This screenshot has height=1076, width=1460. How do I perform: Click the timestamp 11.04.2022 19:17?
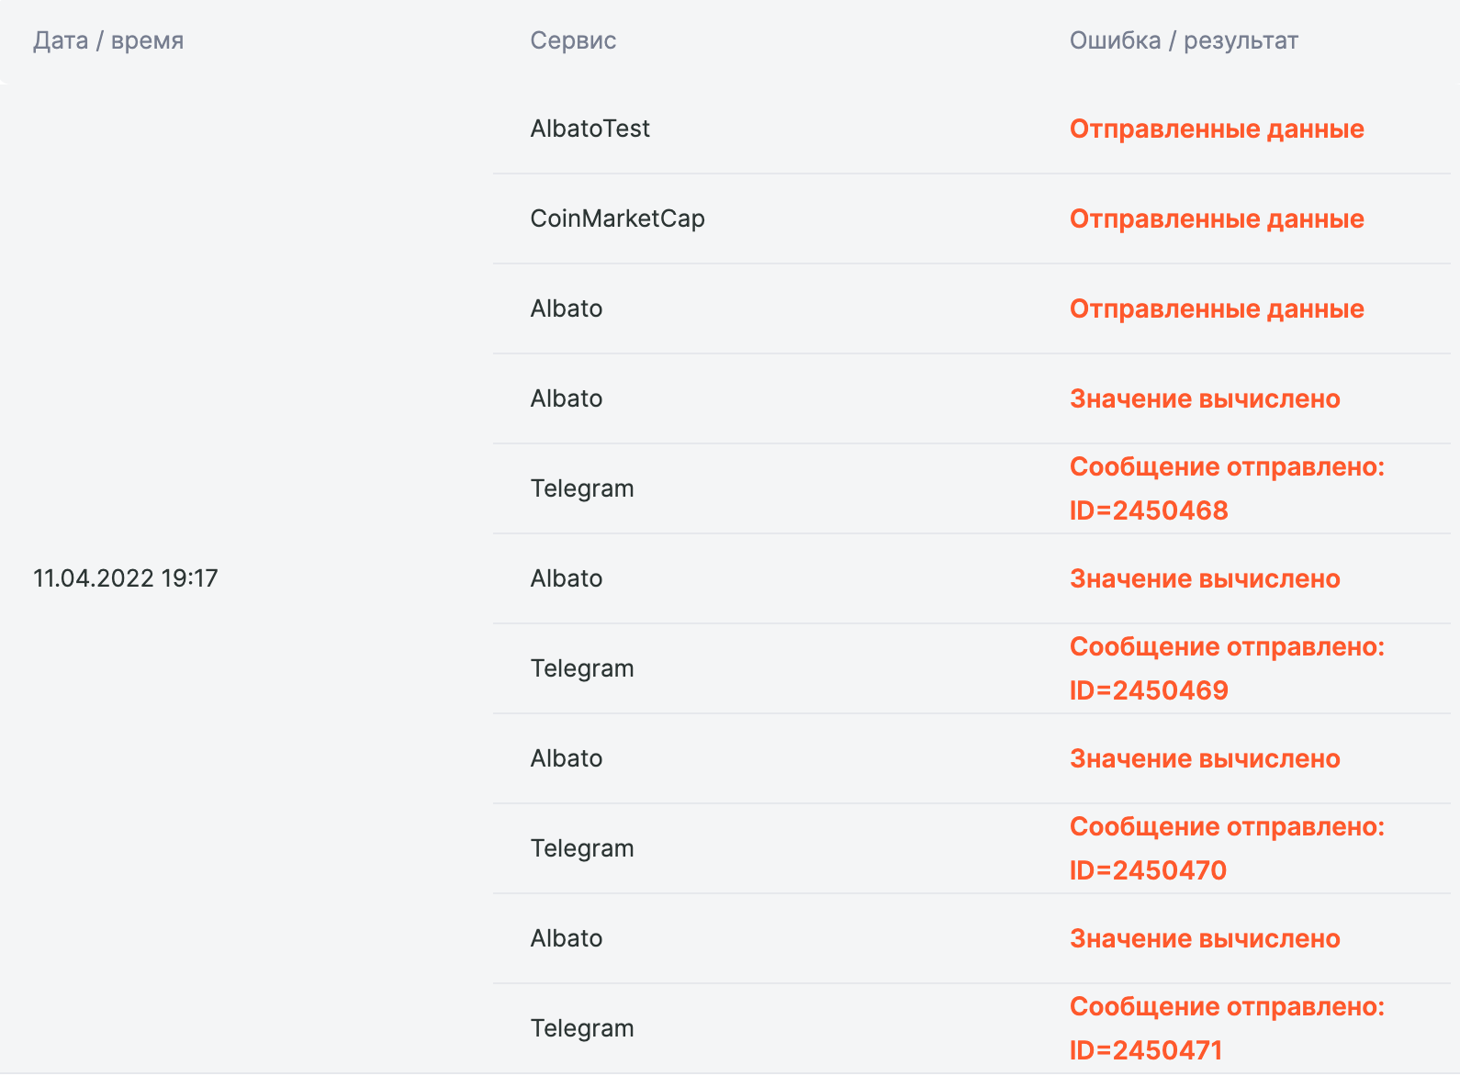click(x=126, y=578)
